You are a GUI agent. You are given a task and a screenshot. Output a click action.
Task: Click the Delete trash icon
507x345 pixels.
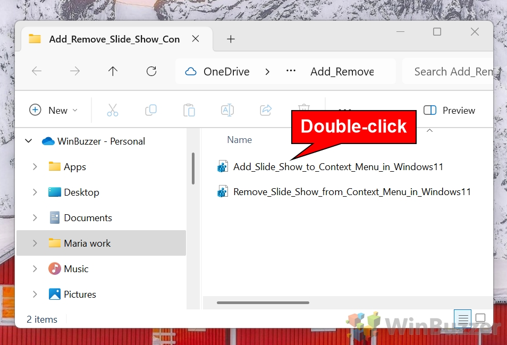pos(303,108)
